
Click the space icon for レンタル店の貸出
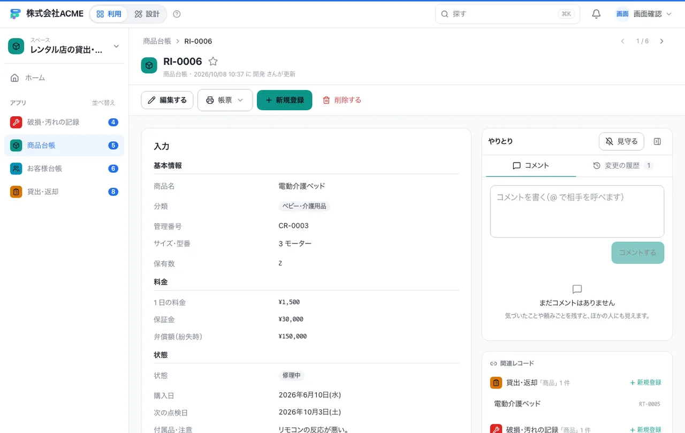16,47
